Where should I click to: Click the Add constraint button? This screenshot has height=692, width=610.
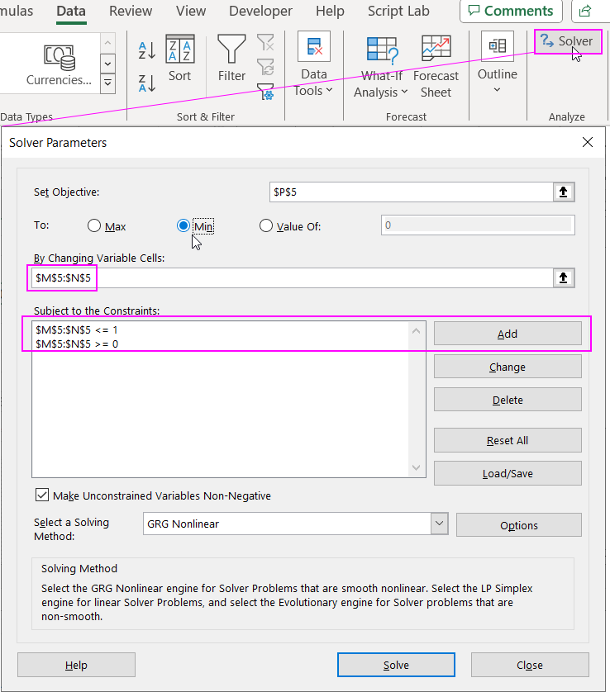507,334
